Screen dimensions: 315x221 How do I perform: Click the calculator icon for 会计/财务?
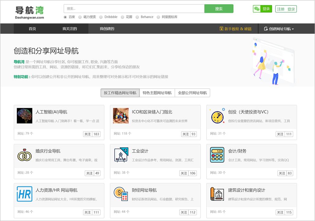pos(217,155)
